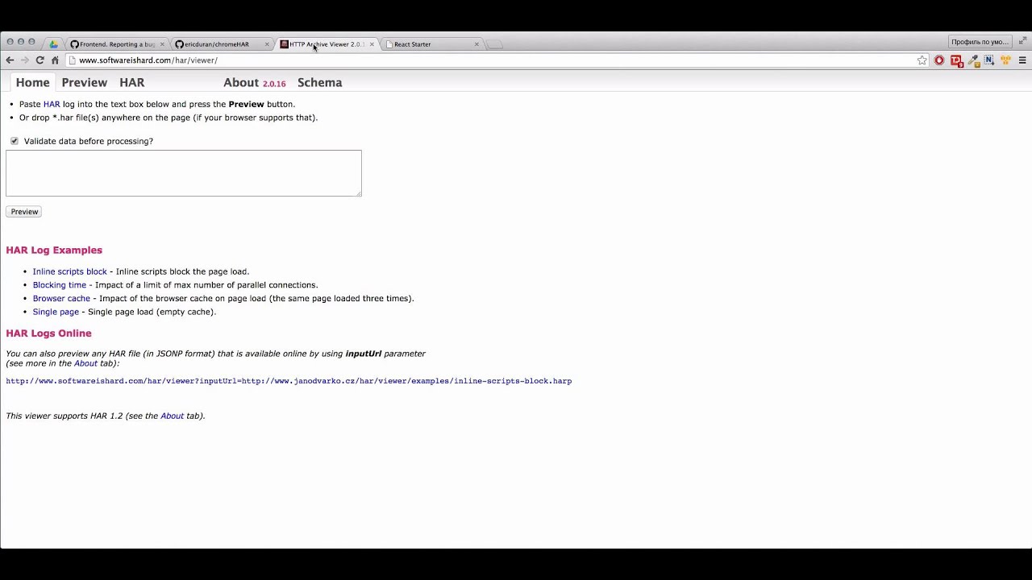Go back with the browser back arrow
The height and width of the screenshot is (580, 1032).
click(10, 60)
